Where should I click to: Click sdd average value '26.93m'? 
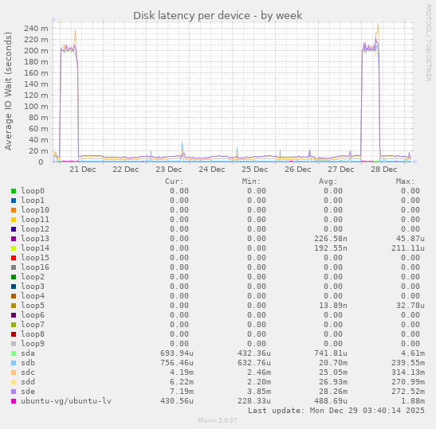[333, 382]
